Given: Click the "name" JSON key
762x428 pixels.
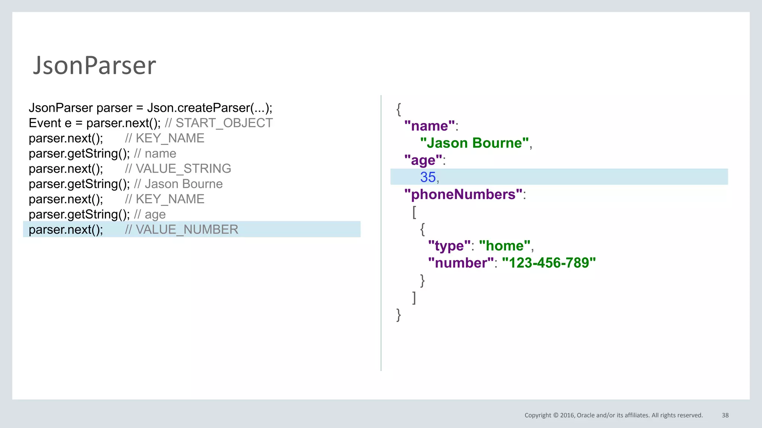Looking at the screenshot, I should 429,126.
